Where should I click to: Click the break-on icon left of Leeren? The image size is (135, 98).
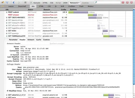(3, 6)
